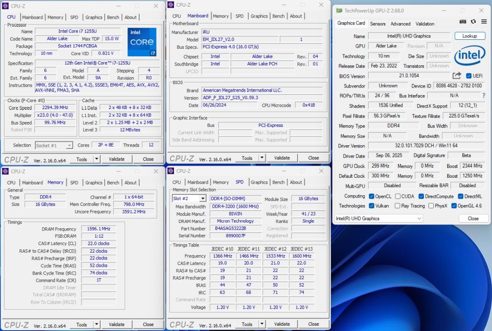Click Close in the CPU-Z Mainboard window
This screenshot has height=331, width=492.
314,158
